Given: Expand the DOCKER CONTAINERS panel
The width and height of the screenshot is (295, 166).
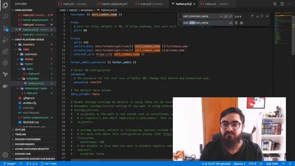Looking at the screenshot, I should tap(34, 139).
